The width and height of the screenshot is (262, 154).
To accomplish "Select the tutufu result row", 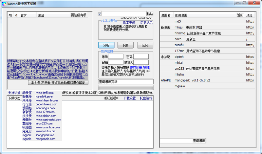I will [x=207, y=45].
